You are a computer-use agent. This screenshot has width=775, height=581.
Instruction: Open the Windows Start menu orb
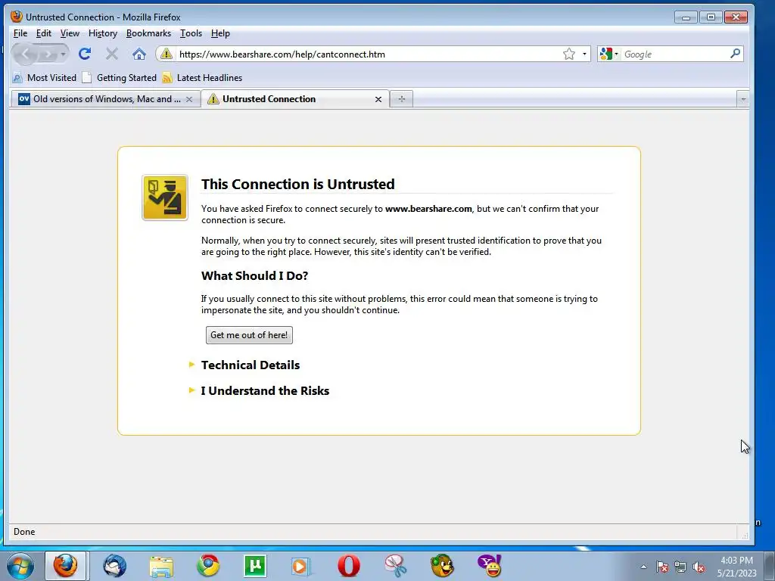pyautogui.click(x=20, y=566)
